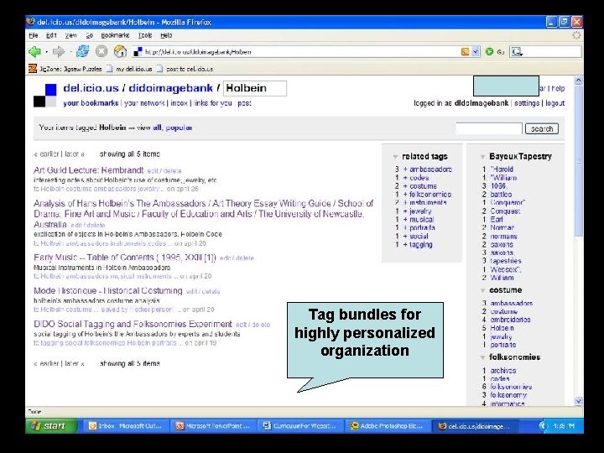This screenshot has height=453, width=604.
Task: Open the Help menu
Action: click(166, 35)
